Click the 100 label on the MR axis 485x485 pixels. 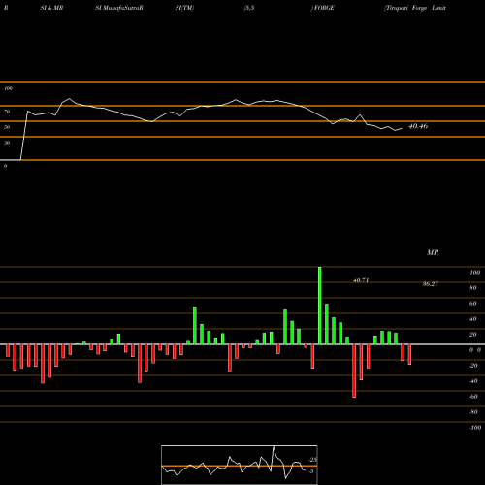pos(475,273)
